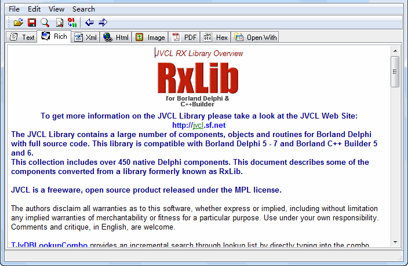The height and width of the screenshot is (266, 408).
Task: Click the red and green convert icon
Action: coord(72,23)
